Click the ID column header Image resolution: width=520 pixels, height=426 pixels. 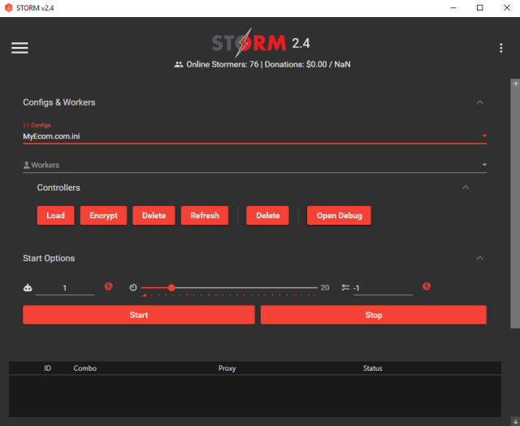(48, 368)
